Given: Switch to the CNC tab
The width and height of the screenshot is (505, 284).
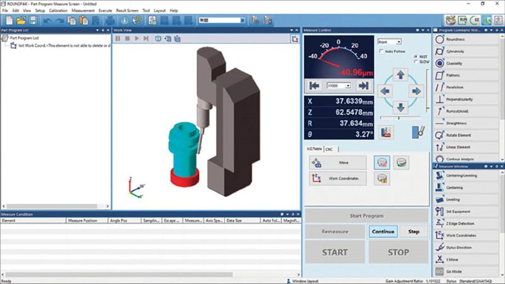Looking at the screenshot, I should pos(329,149).
